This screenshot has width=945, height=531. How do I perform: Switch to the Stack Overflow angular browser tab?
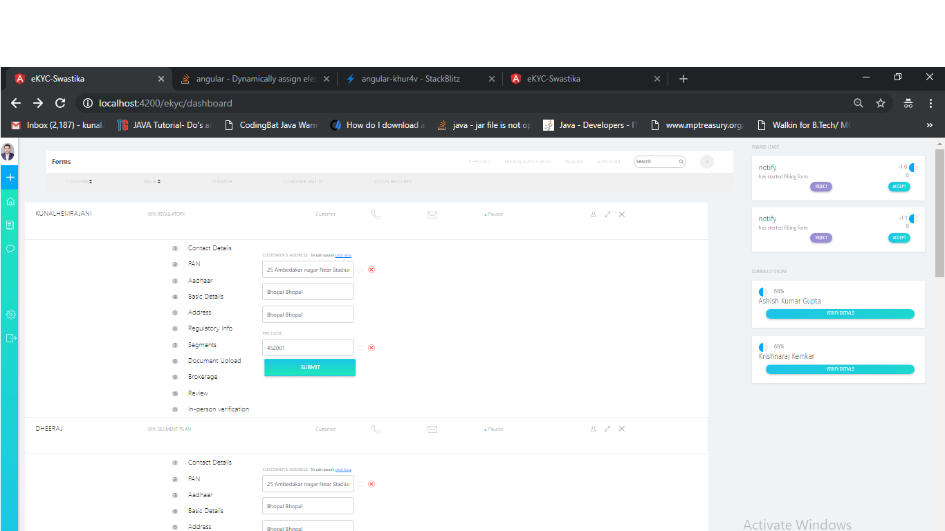(255, 79)
